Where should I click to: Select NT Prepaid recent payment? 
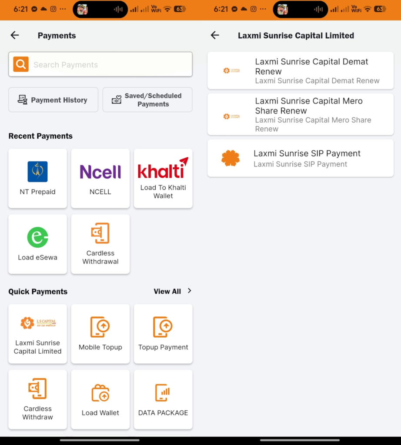pos(38,178)
